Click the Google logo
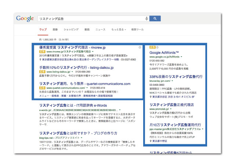 click(x=25, y=18)
